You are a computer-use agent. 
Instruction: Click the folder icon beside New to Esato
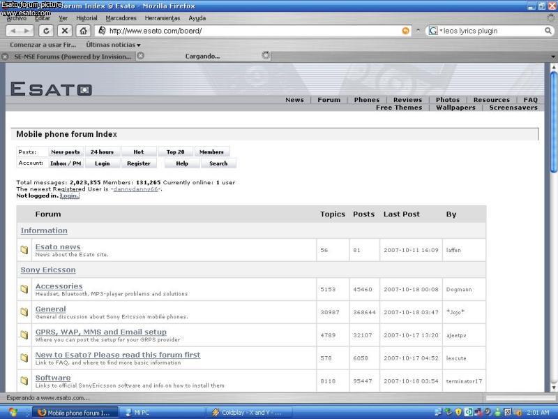pos(24,358)
